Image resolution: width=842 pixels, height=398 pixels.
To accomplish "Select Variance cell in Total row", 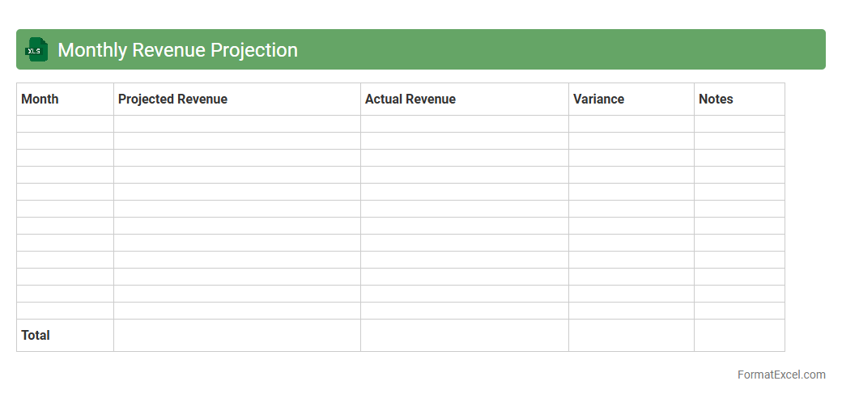I will click(x=631, y=335).
